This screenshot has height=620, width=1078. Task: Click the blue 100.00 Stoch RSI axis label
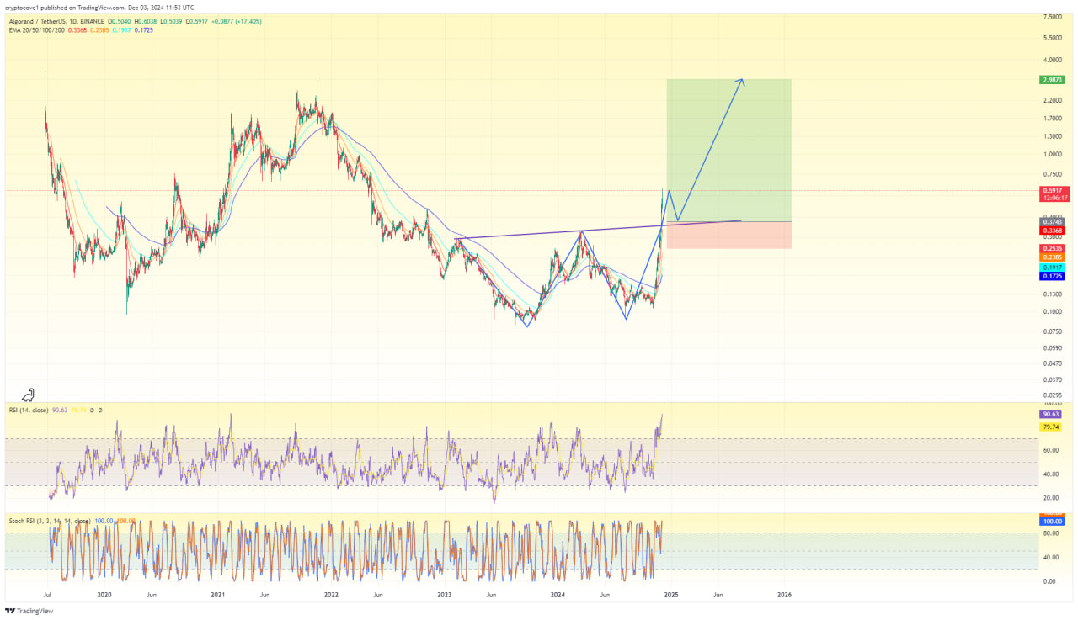tap(1053, 521)
